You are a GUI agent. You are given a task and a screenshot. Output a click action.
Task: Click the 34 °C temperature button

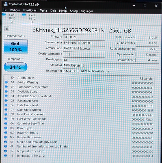[x=16, y=67]
